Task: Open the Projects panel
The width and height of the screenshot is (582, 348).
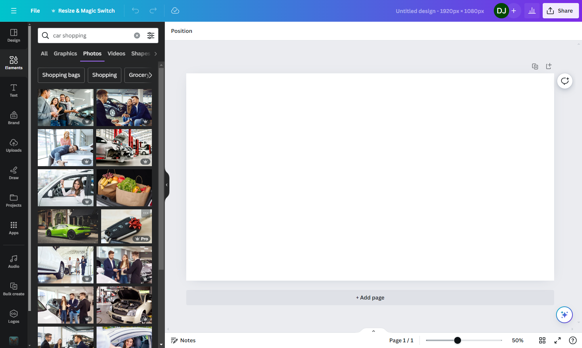Action: 14,201
